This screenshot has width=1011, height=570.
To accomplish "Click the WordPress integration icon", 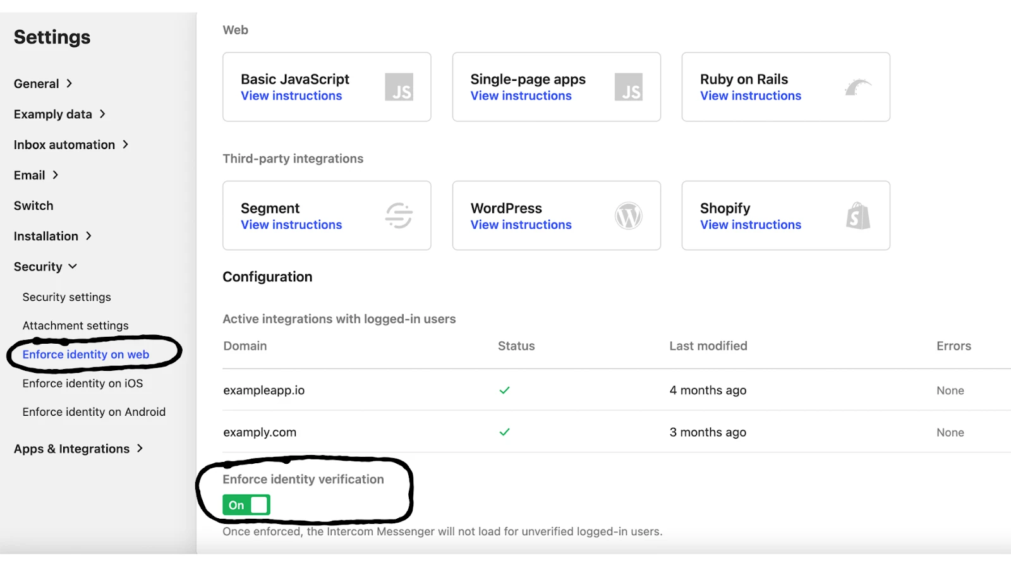I will point(628,215).
